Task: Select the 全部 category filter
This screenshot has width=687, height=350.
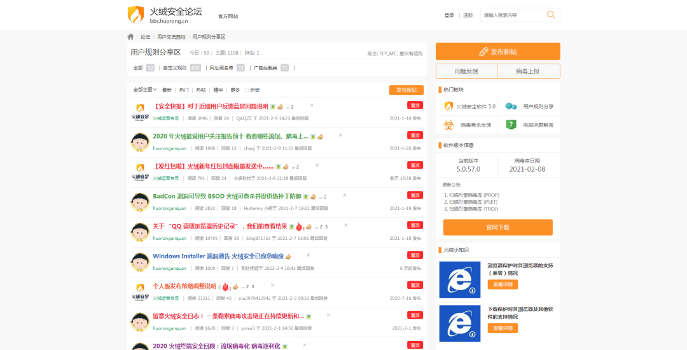Action: [x=138, y=68]
